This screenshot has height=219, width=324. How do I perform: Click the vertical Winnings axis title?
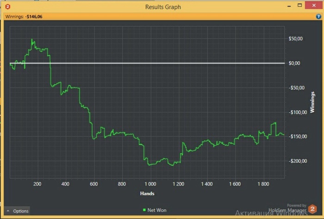(x=312, y=102)
